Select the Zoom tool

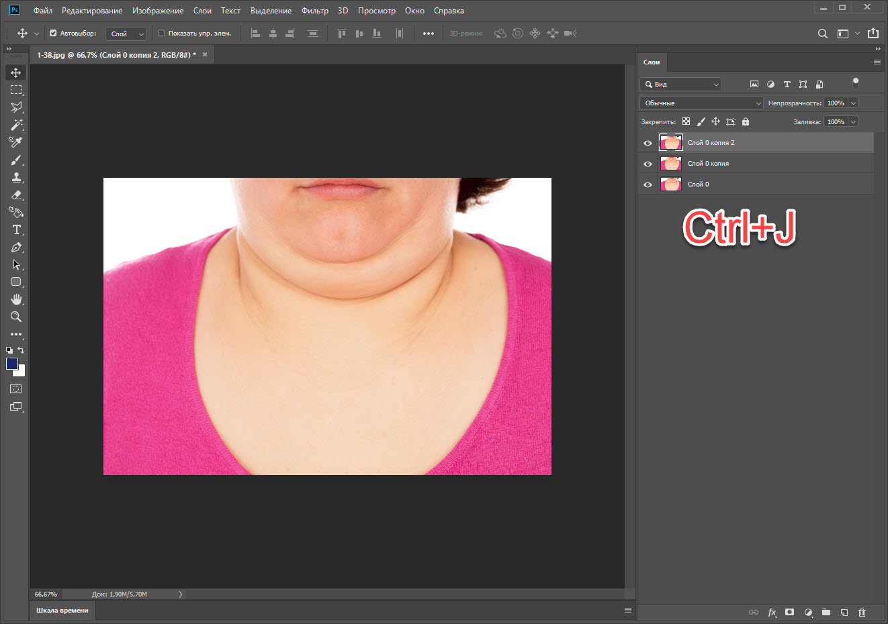tap(16, 317)
